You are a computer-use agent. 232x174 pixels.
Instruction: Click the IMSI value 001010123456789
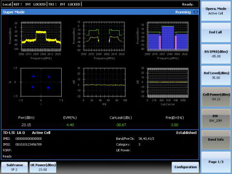point(28,144)
